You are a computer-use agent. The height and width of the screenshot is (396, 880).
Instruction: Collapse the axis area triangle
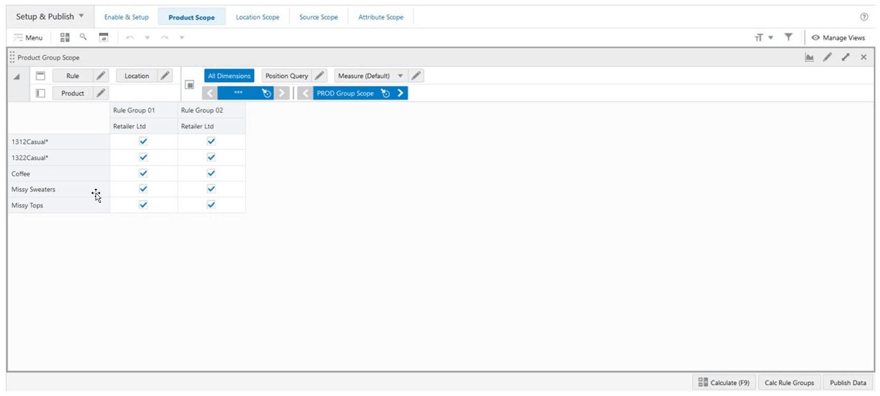pos(16,77)
